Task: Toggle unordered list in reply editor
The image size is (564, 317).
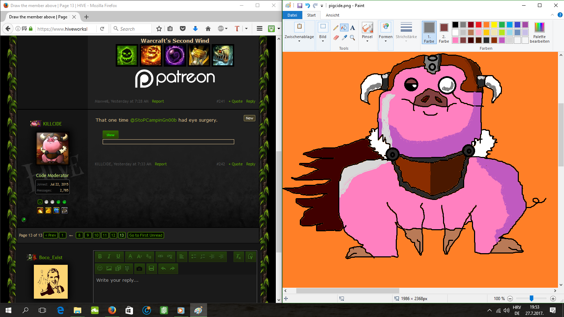Action: click(x=194, y=256)
